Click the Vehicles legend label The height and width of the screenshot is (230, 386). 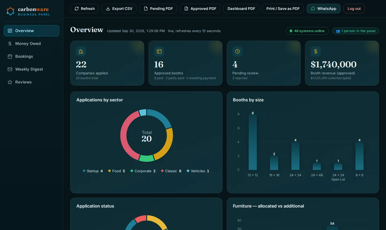(198, 171)
